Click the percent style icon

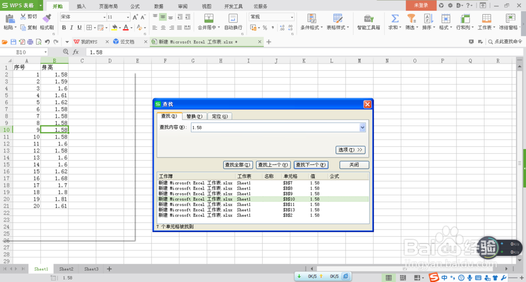(x=265, y=28)
